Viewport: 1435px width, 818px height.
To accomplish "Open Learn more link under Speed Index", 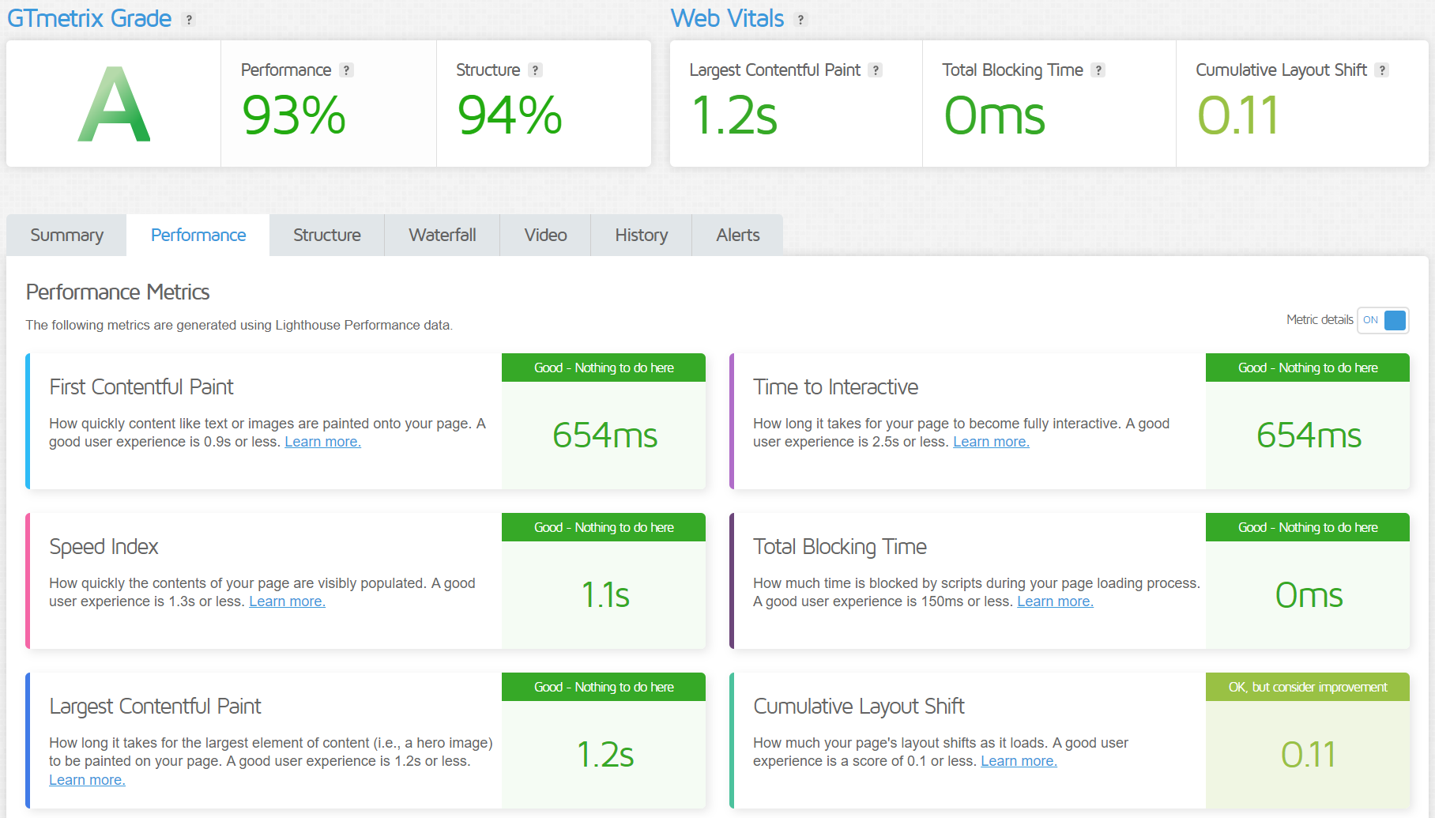I will [x=287, y=601].
